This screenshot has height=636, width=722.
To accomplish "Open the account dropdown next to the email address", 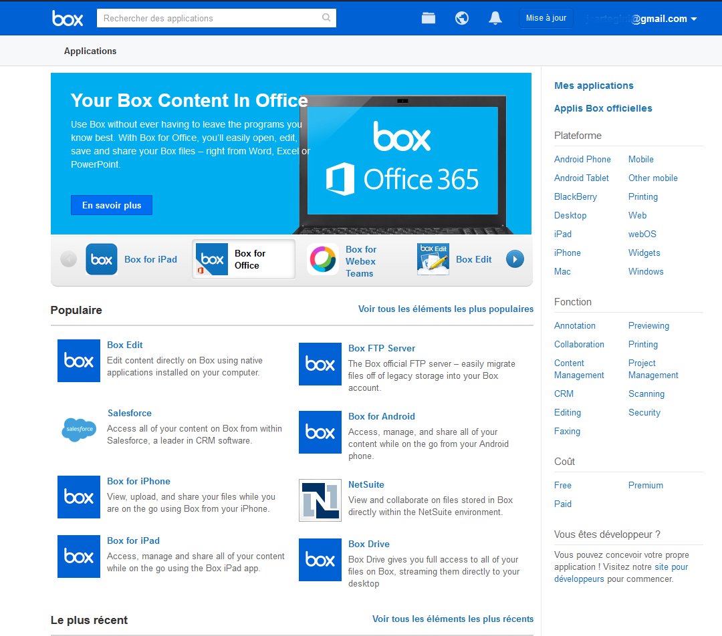I will tap(692, 18).
